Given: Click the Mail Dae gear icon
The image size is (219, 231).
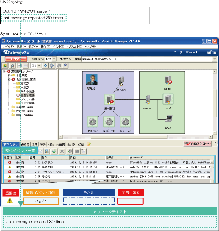Looking at the screenshot, I should [125, 122].
